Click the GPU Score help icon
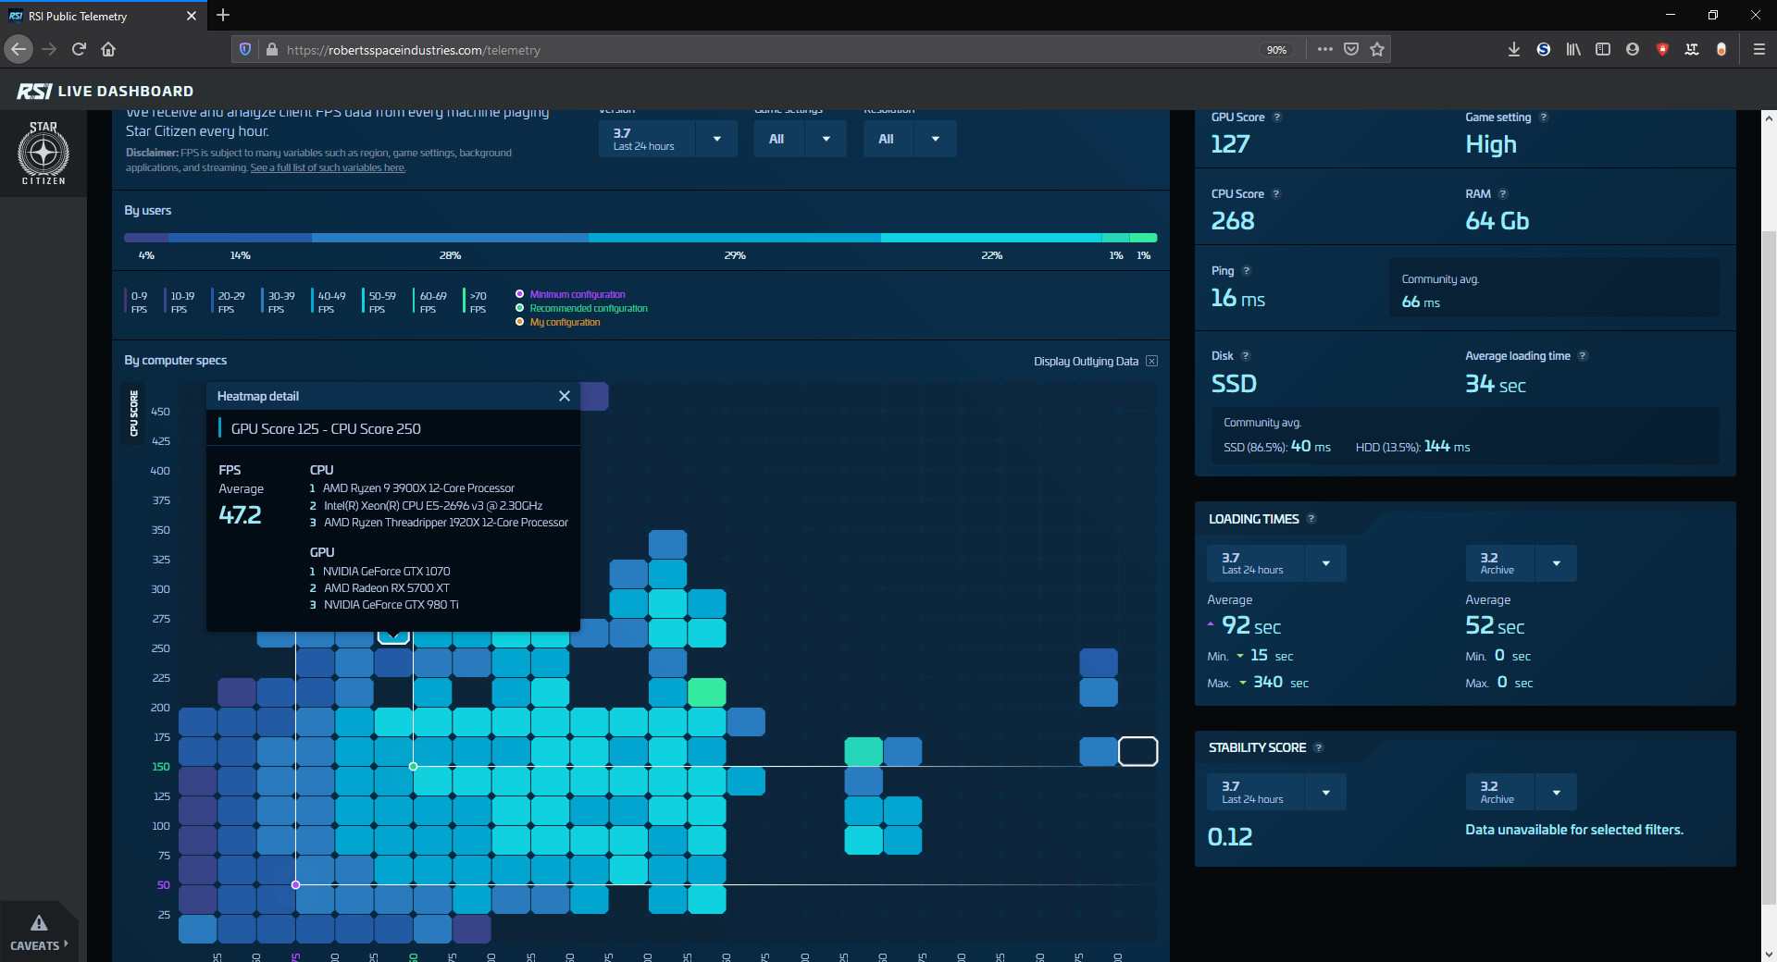This screenshot has width=1777, height=962. [x=1277, y=117]
